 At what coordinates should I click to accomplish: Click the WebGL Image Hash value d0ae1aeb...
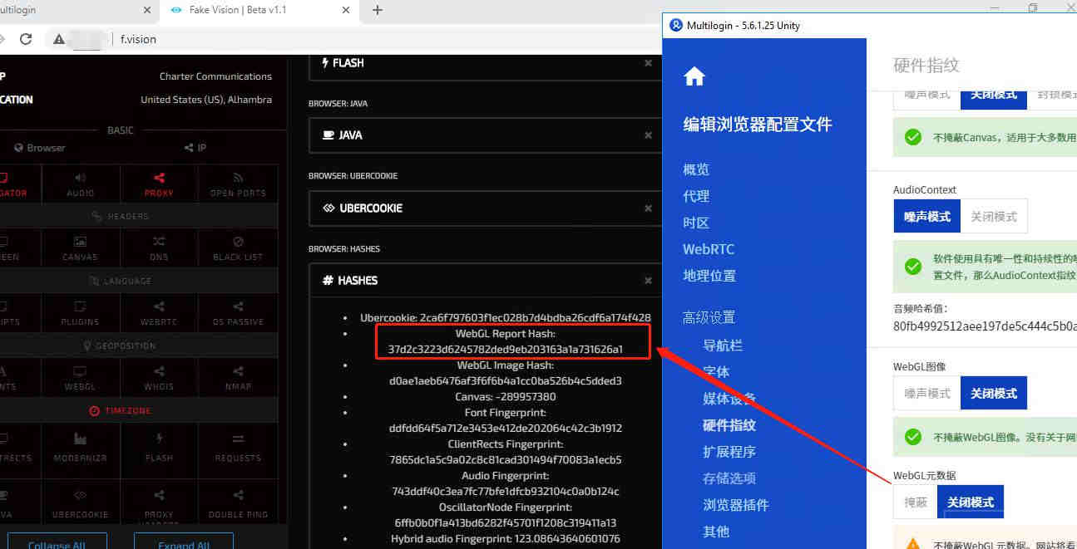506,381
